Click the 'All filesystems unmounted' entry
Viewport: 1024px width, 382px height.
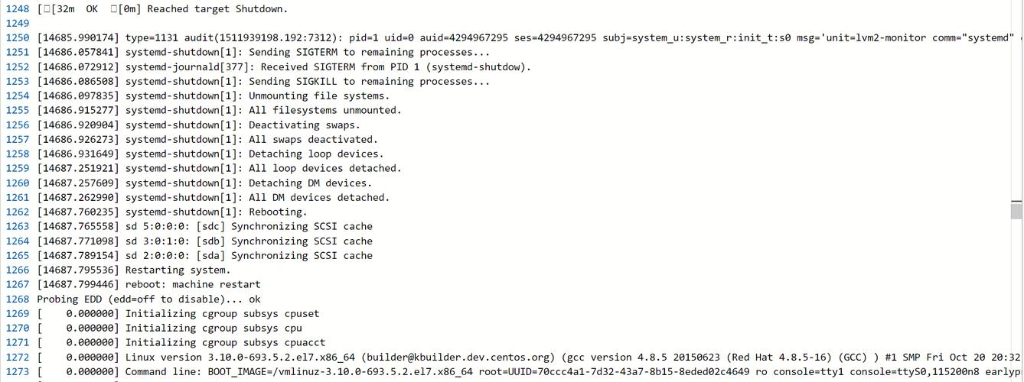point(219,111)
